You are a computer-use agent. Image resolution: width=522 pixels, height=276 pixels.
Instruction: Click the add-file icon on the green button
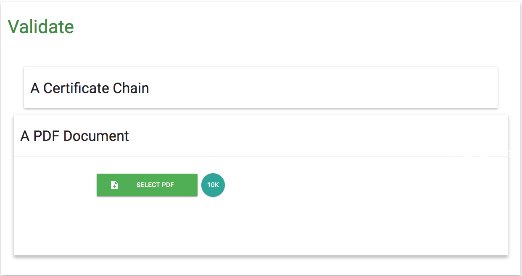[114, 185]
